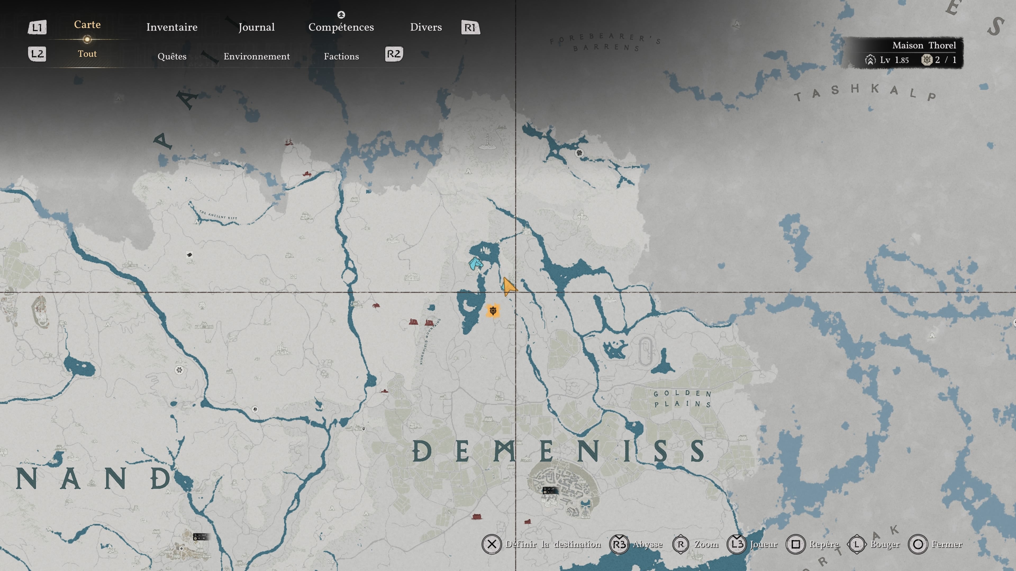This screenshot has height=571, width=1016.
Task: Filter the map by Environnement
Action: point(257,56)
